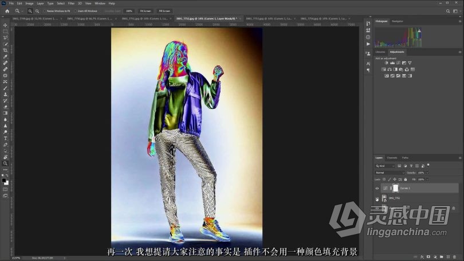This screenshot has width=464, height=261.
Task: Add a Vibrance adjustment
Action: pyautogui.click(x=410, y=63)
